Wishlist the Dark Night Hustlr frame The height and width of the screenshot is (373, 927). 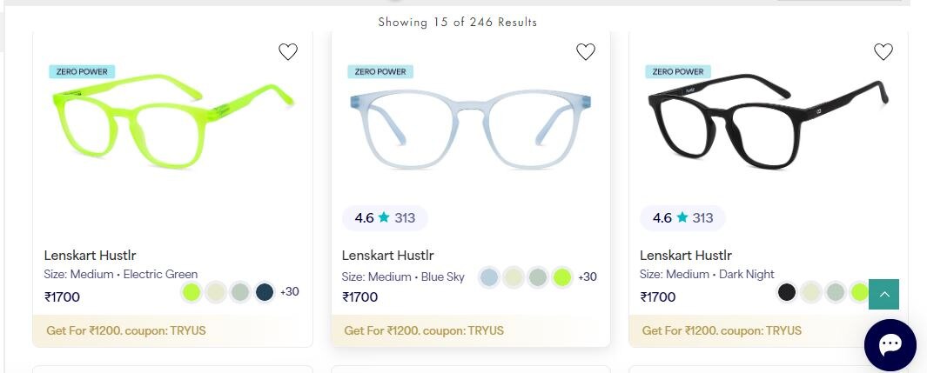pos(883,52)
